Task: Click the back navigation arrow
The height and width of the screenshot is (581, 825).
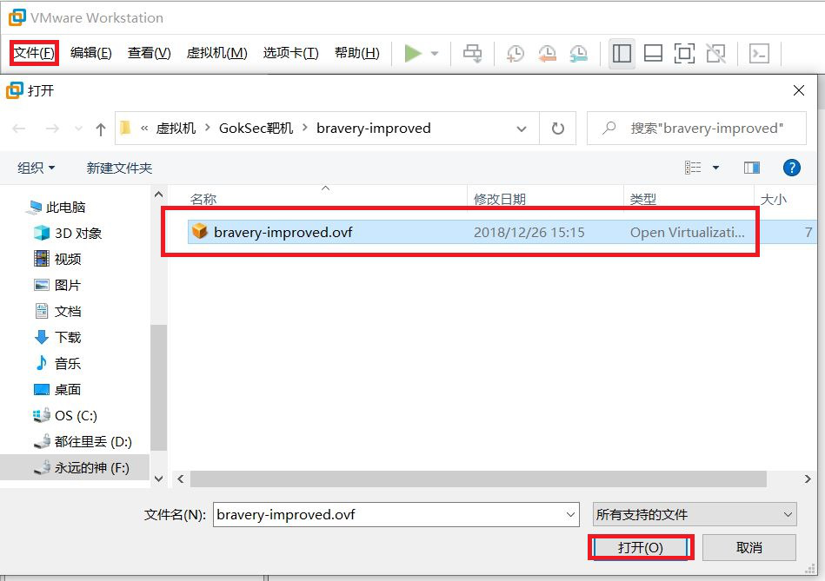Action: (x=19, y=129)
